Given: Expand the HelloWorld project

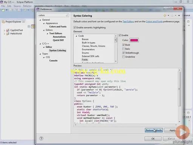Looking at the screenshot, I should pos(5,34).
